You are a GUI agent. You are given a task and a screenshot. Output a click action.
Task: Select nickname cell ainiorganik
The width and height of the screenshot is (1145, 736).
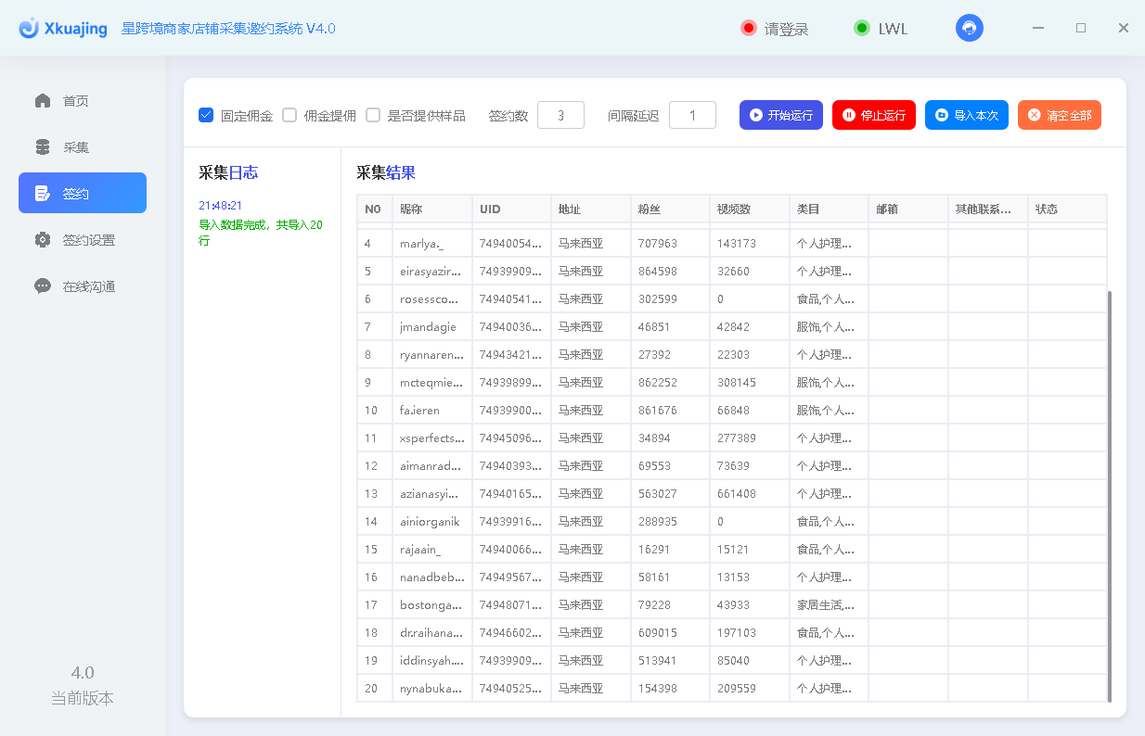pos(432,522)
